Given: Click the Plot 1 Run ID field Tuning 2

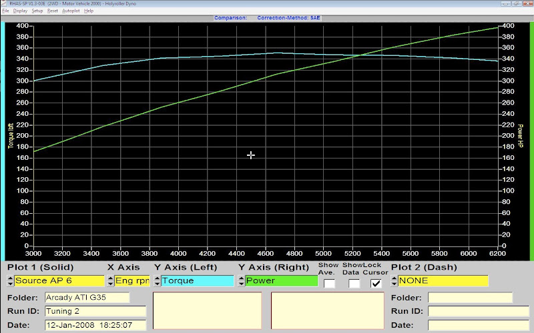Looking at the screenshot, I should (95, 311).
